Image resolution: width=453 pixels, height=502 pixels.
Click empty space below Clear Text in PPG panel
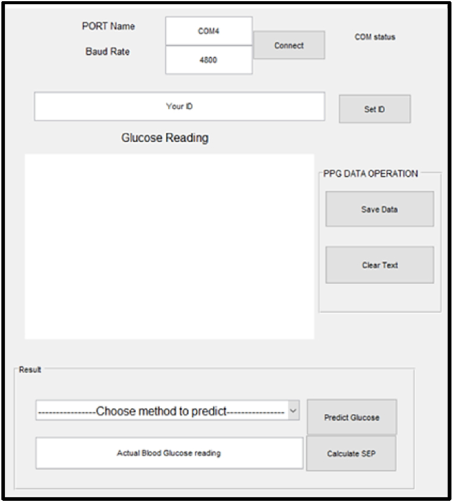tap(379, 297)
